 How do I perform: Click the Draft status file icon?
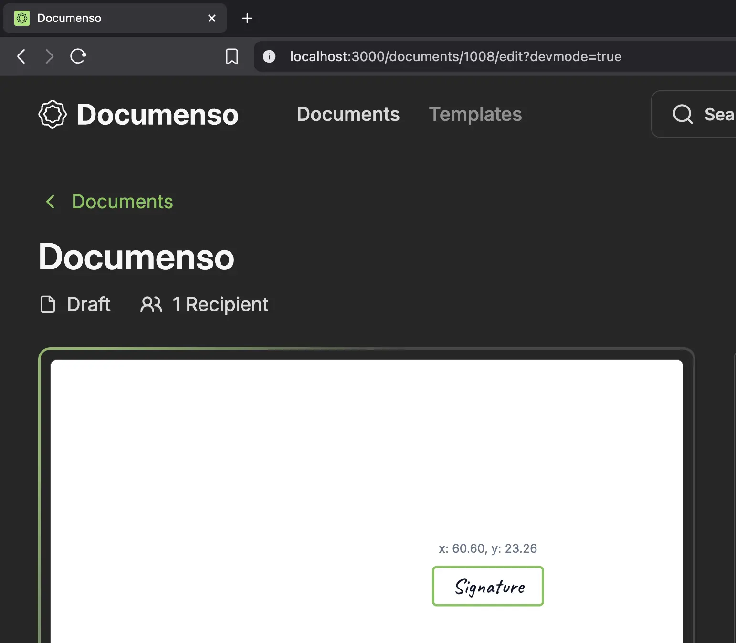tap(48, 304)
